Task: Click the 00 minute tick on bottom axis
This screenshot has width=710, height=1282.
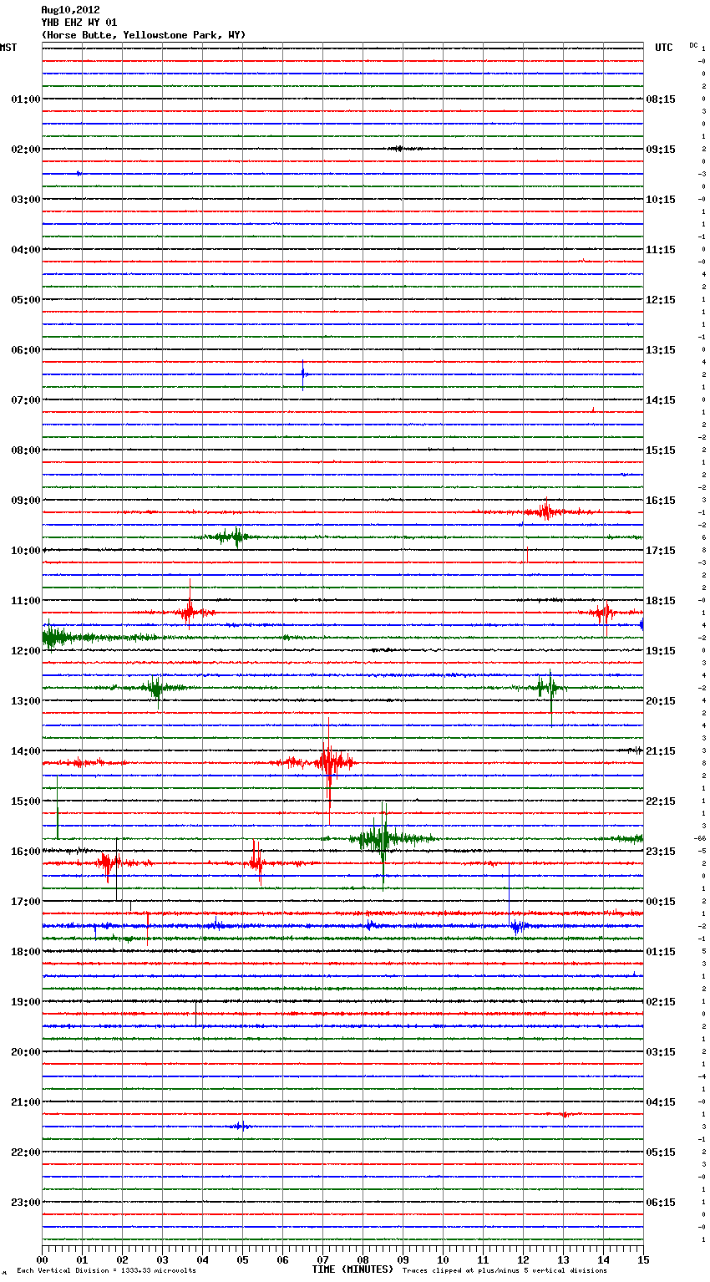Action: coord(43,1259)
